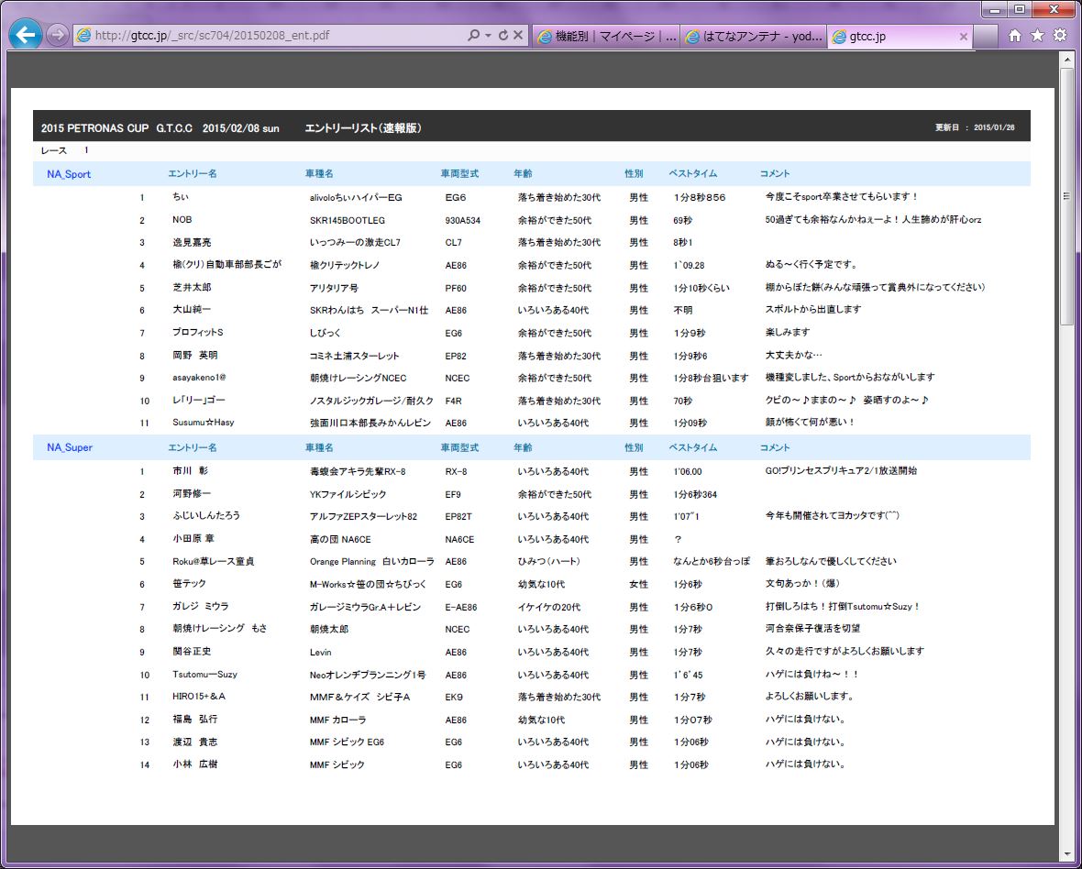Click vehicle model EP82T

click(x=458, y=517)
